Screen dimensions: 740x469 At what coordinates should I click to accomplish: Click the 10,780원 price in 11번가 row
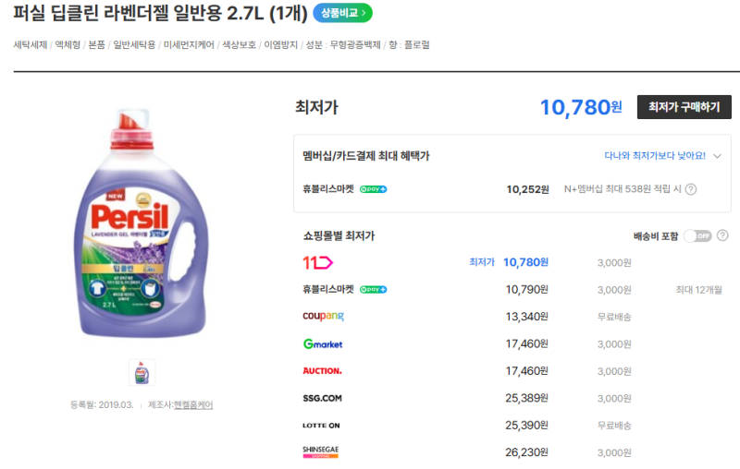tap(525, 262)
